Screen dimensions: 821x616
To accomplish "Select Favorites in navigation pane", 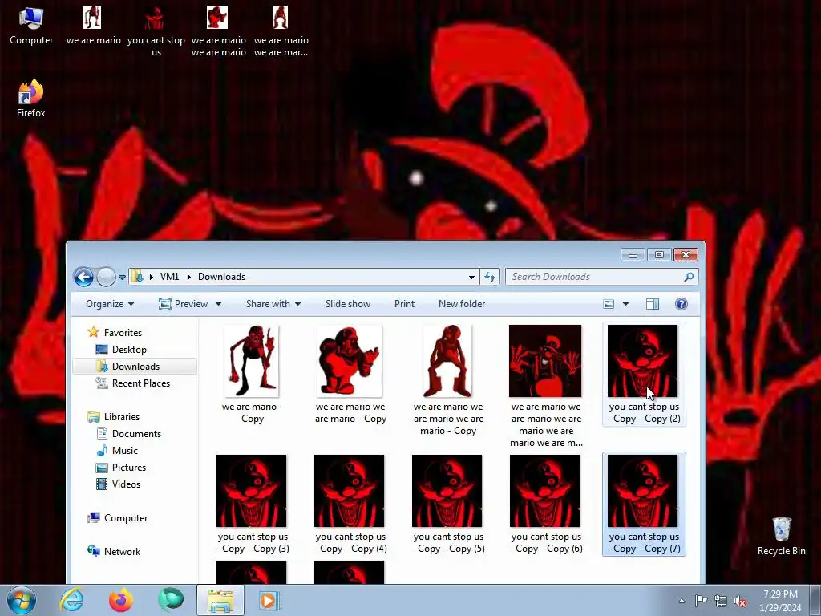I will pyautogui.click(x=123, y=333).
